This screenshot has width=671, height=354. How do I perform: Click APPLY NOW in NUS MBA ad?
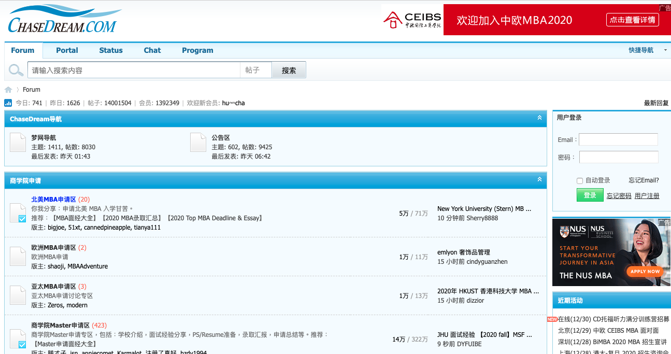(645, 271)
